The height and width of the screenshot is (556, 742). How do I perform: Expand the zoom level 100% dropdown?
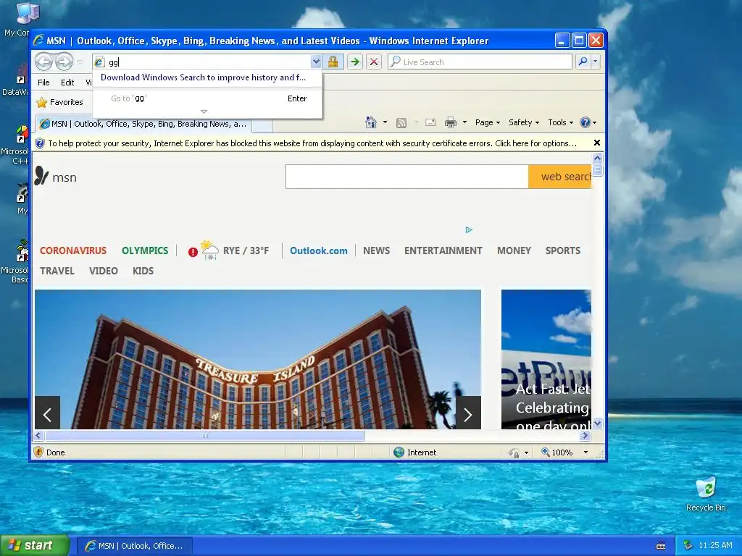[585, 452]
